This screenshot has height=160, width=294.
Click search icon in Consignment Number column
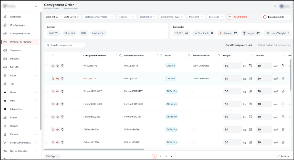(x=120, y=56)
